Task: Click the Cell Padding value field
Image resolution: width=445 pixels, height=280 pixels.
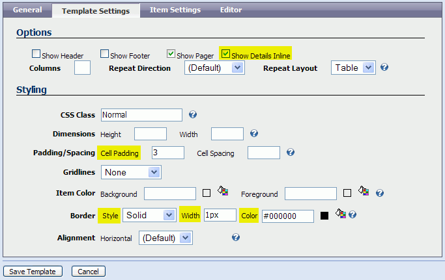Action: (x=168, y=153)
